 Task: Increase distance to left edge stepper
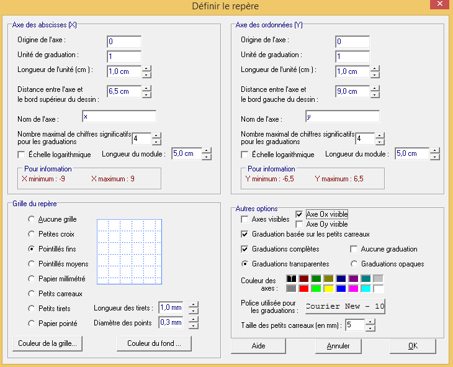[x=374, y=88]
